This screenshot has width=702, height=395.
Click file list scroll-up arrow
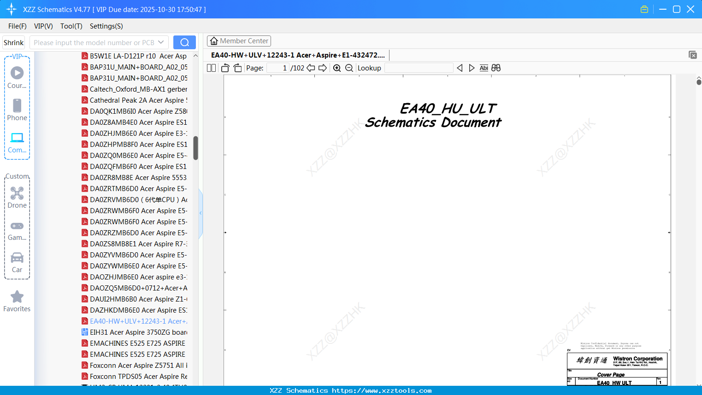pyautogui.click(x=195, y=56)
